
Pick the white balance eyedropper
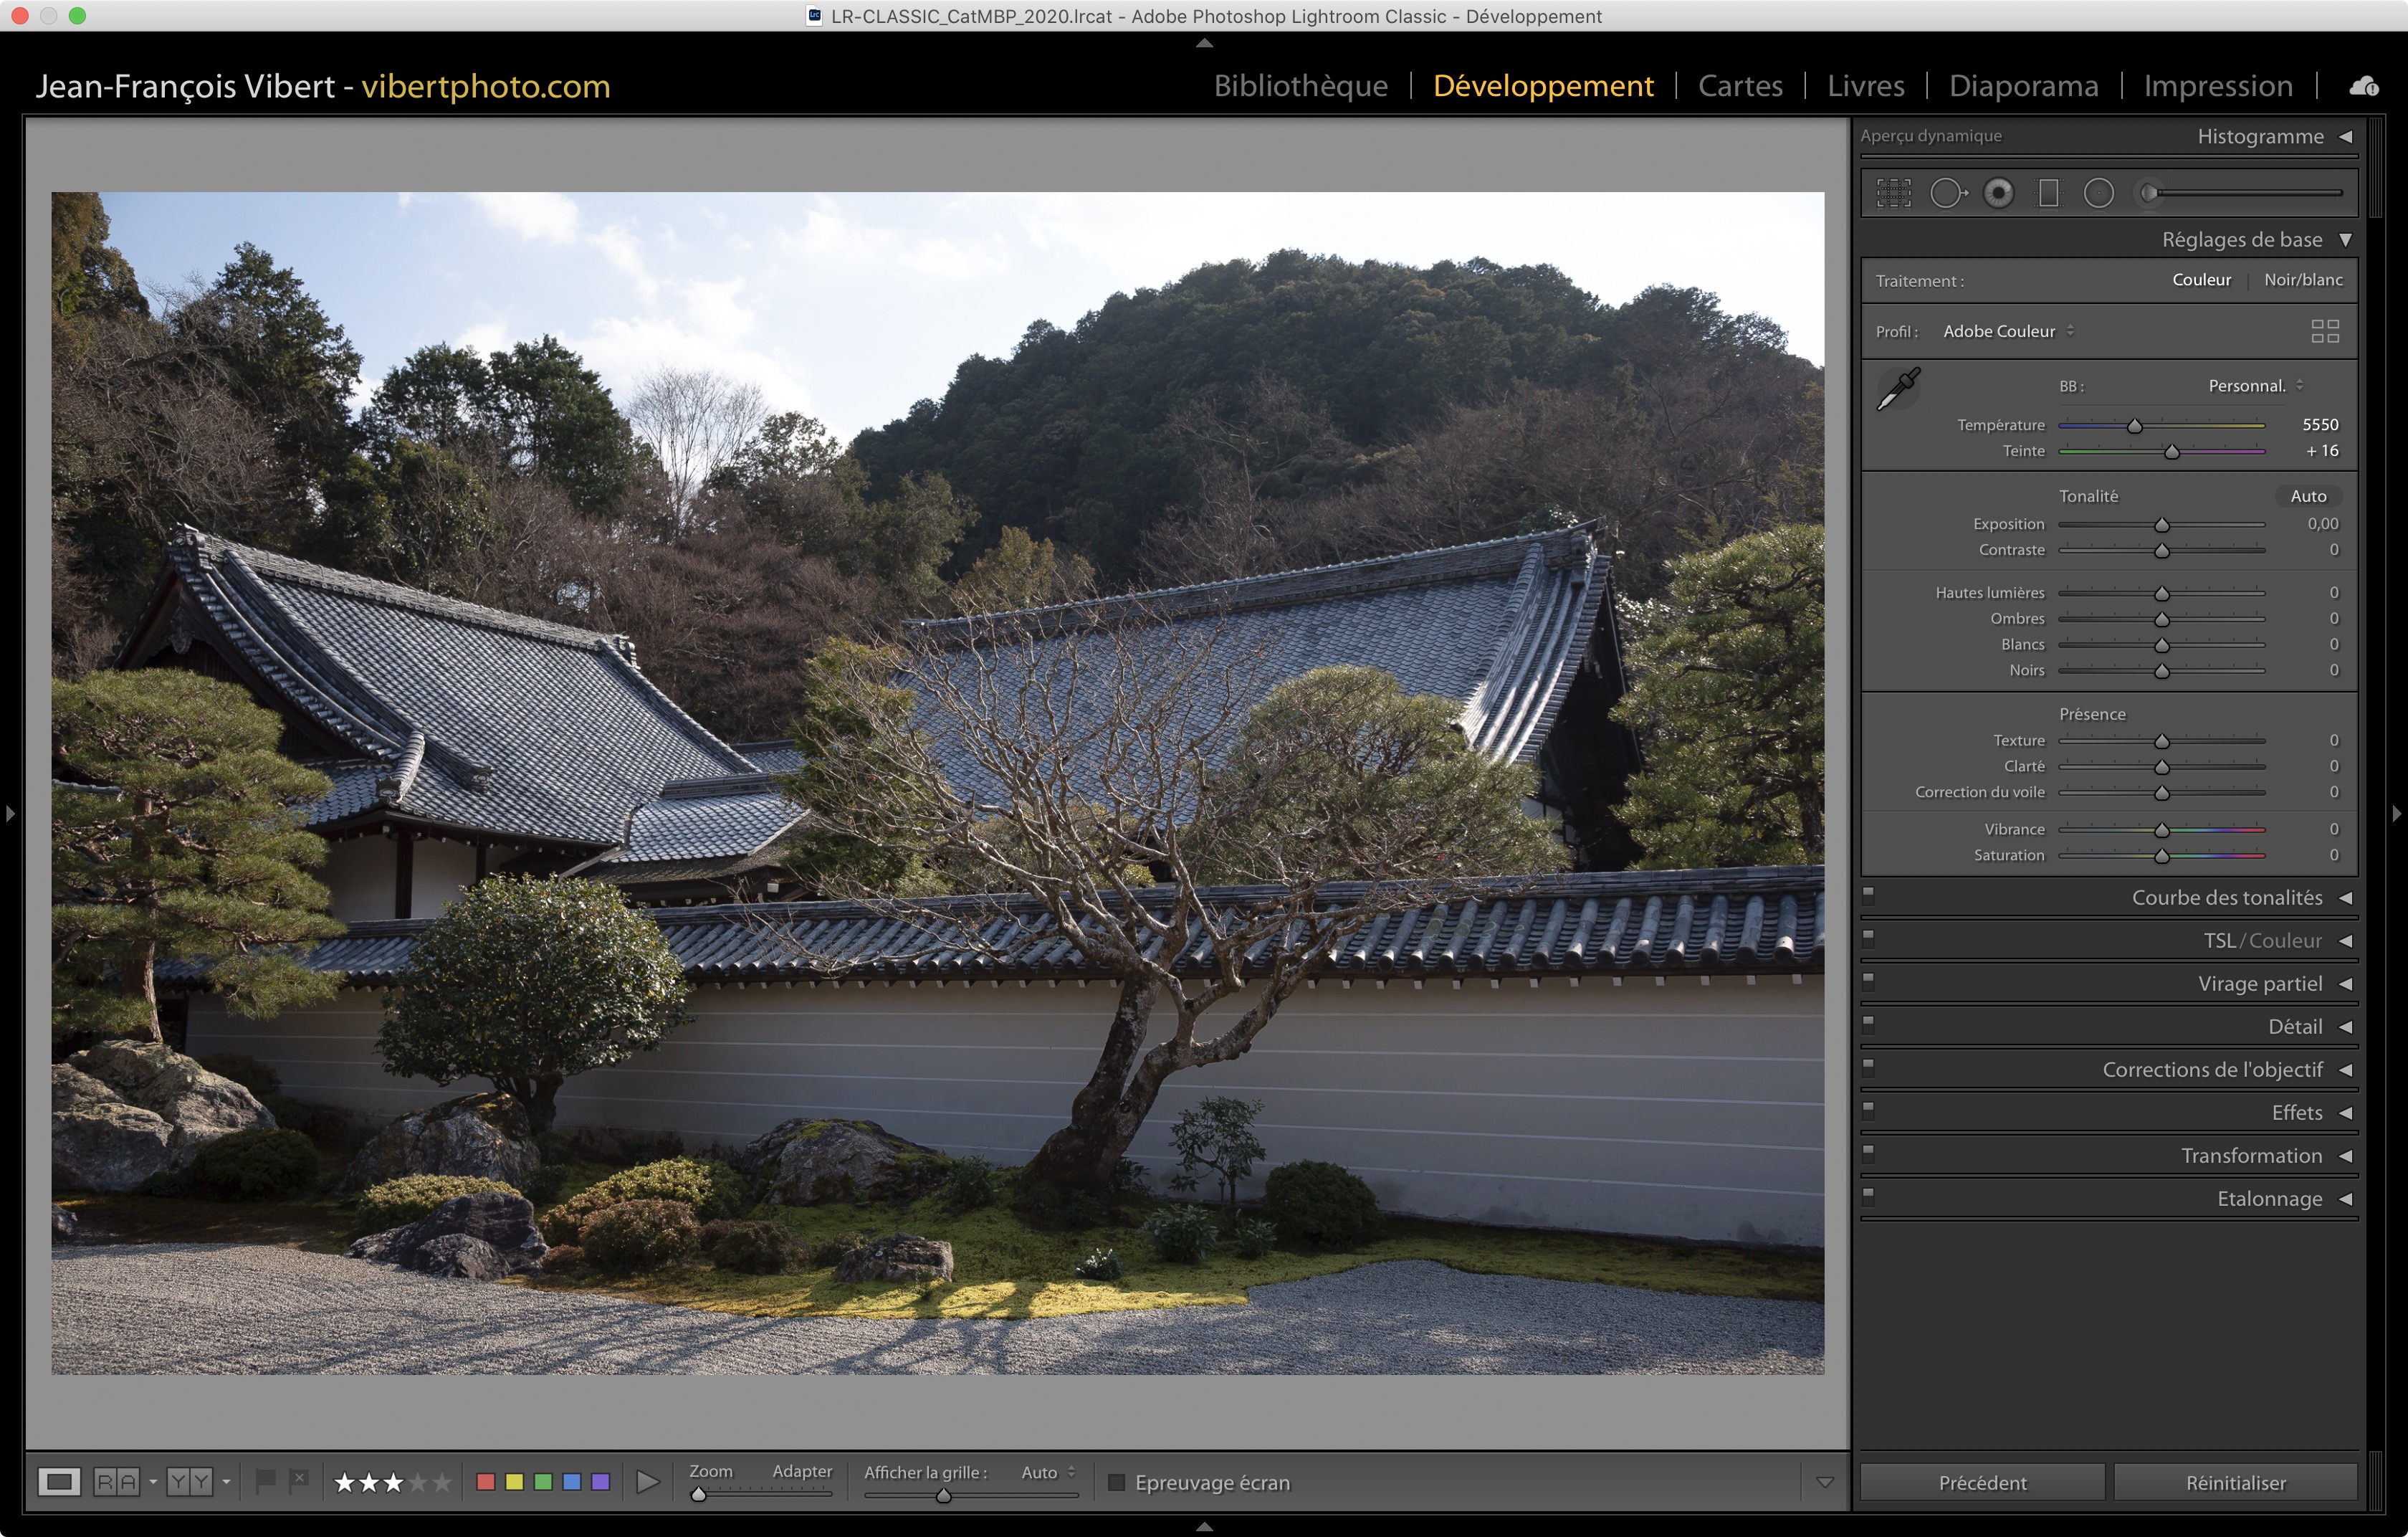(1897, 389)
